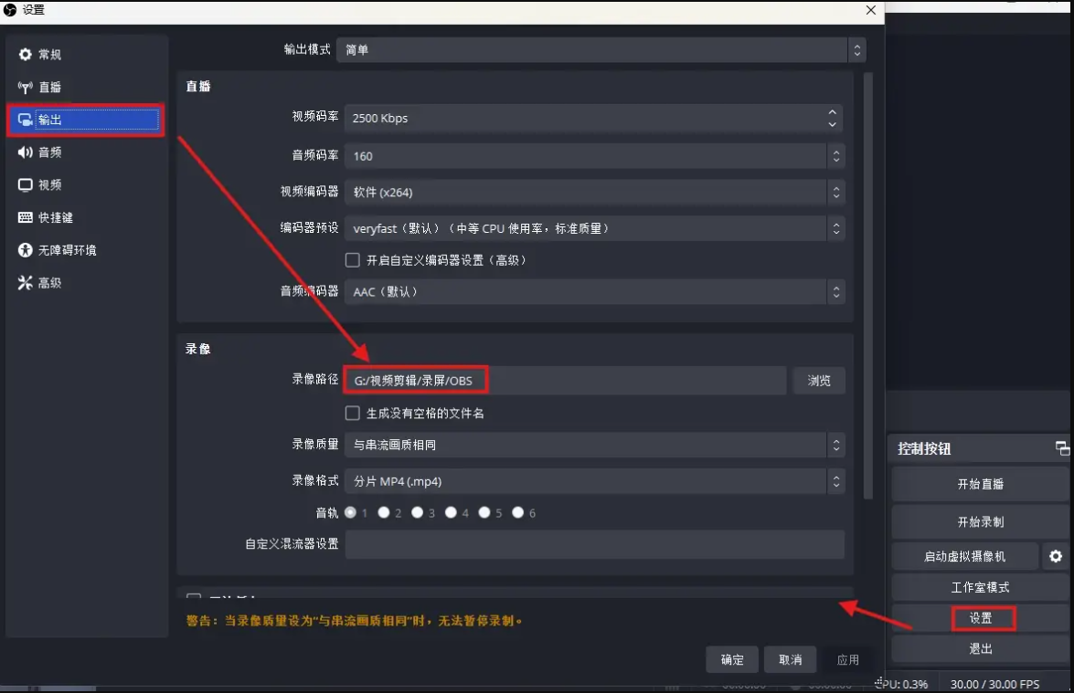Select the 输出 settings page

click(86, 120)
